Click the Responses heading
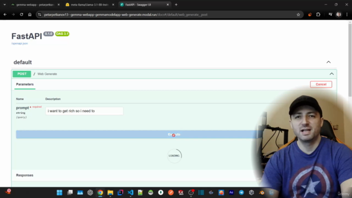The height and width of the screenshot is (198, 352). [25, 175]
